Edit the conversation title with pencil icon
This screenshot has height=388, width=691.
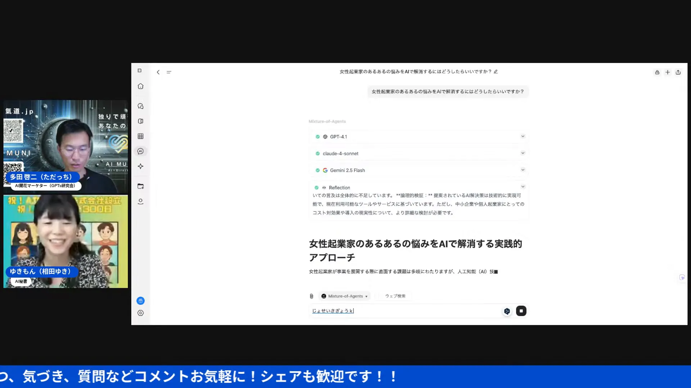click(496, 71)
